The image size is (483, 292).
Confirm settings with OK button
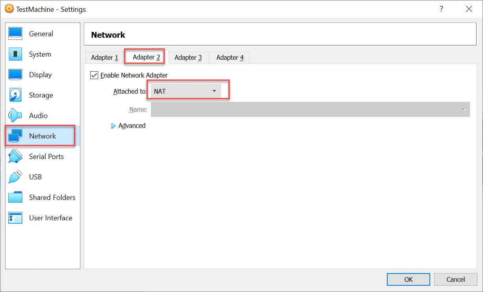[x=409, y=279]
